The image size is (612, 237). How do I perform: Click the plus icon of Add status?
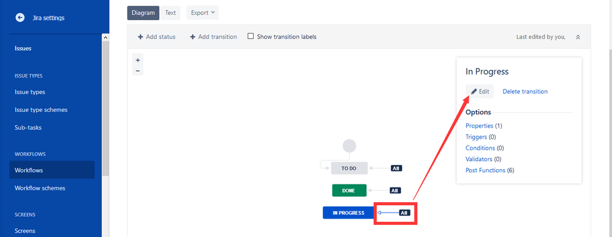click(140, 37)
